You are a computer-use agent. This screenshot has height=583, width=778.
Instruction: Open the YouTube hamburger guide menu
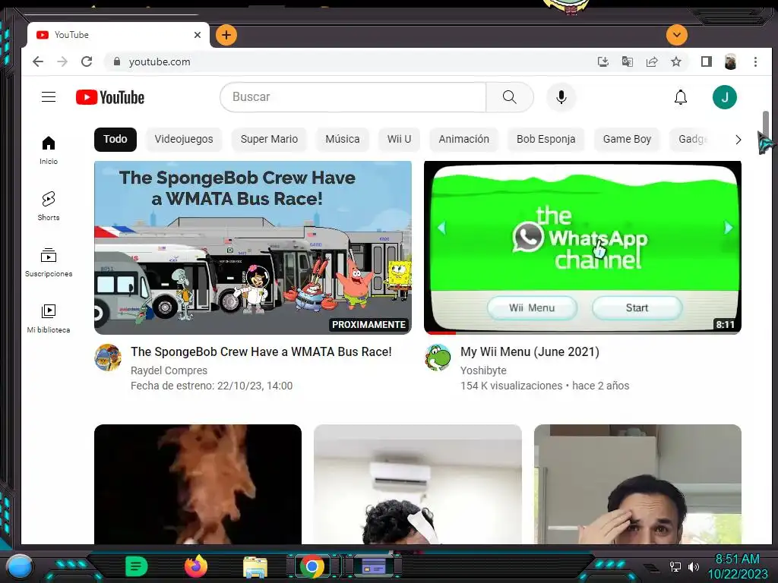[x=49, y=96]
